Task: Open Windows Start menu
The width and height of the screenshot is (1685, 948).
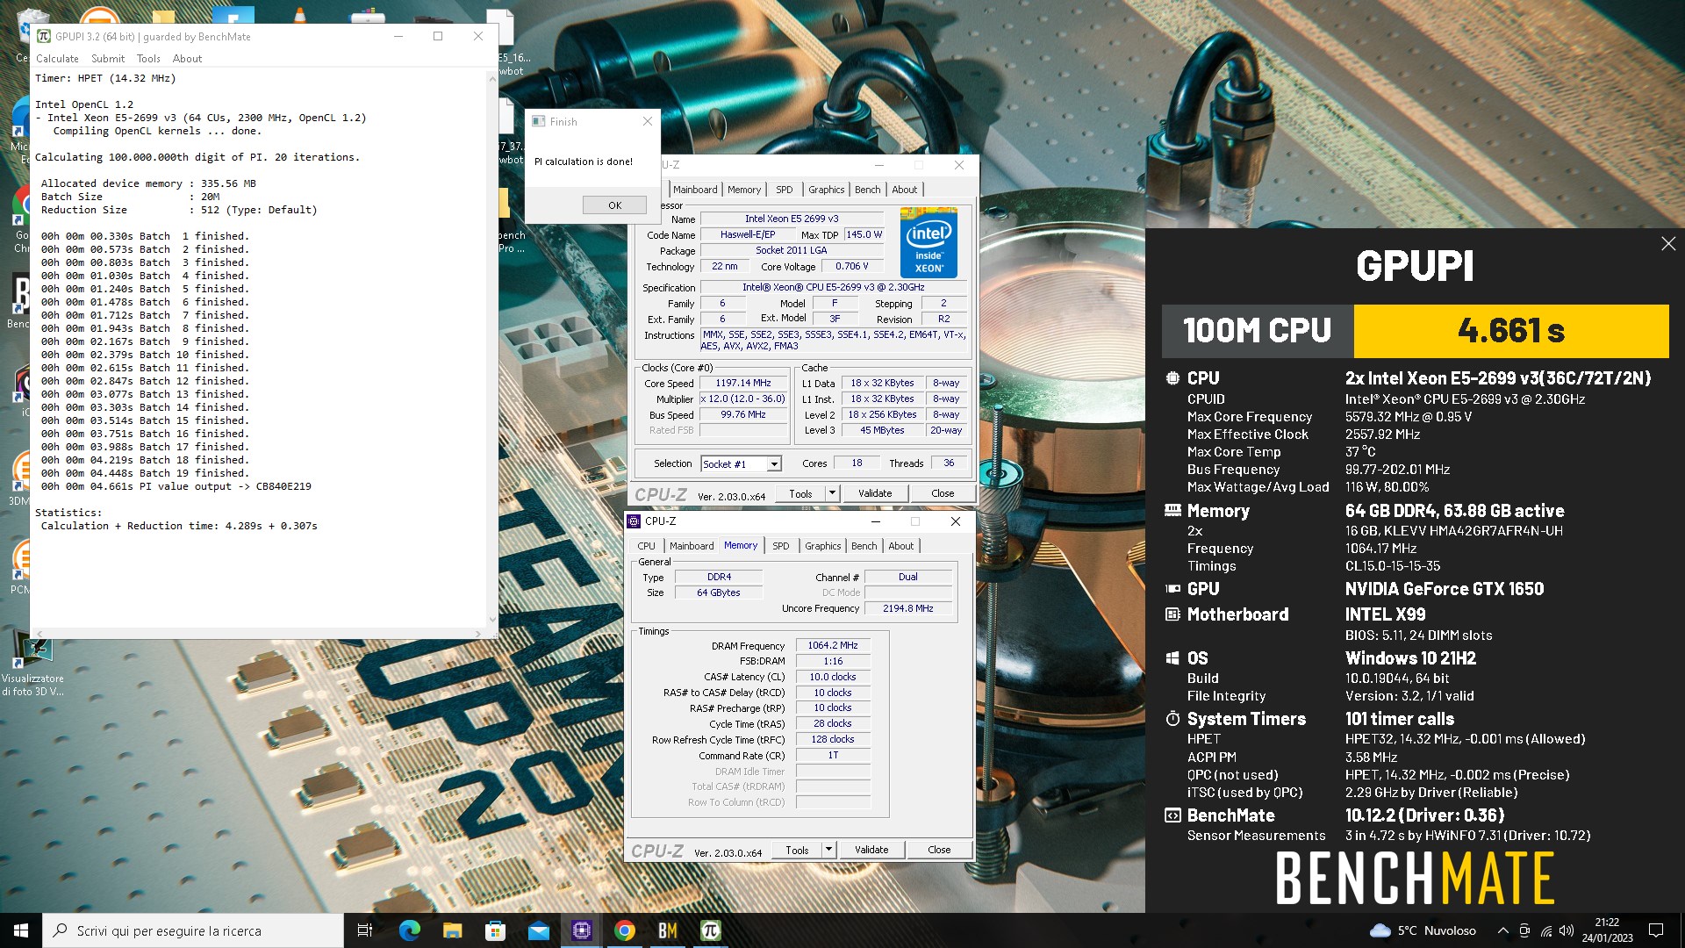Action: 21,930
